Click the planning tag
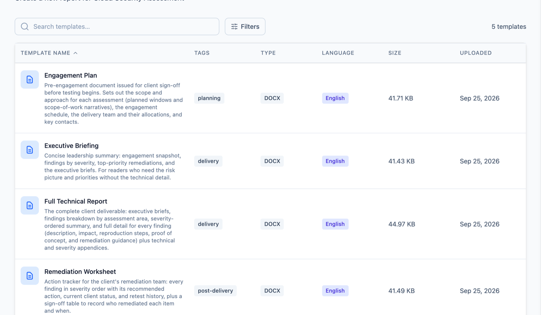This screenshot has height=315, width=541. 209,98
